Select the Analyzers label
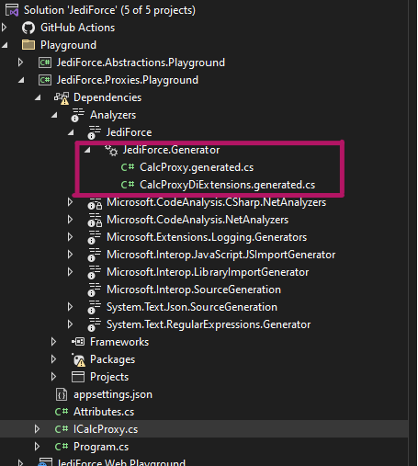The height and width of the screenshot is (466, 418). (113, 115)
